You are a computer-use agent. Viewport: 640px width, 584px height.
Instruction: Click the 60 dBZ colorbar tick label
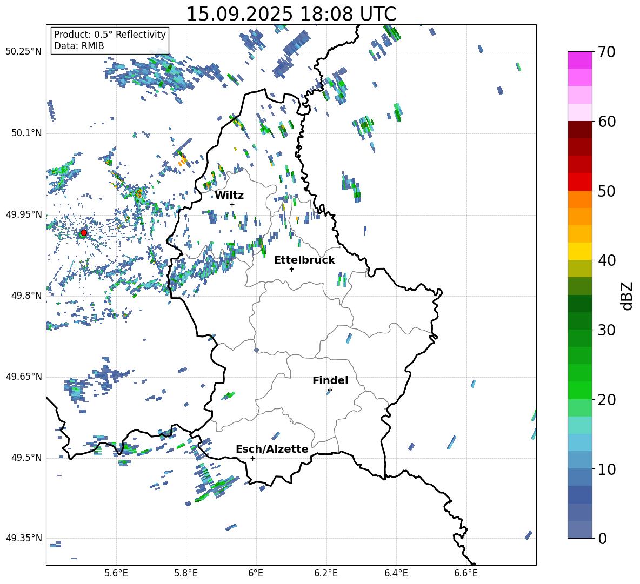(606, 122)
